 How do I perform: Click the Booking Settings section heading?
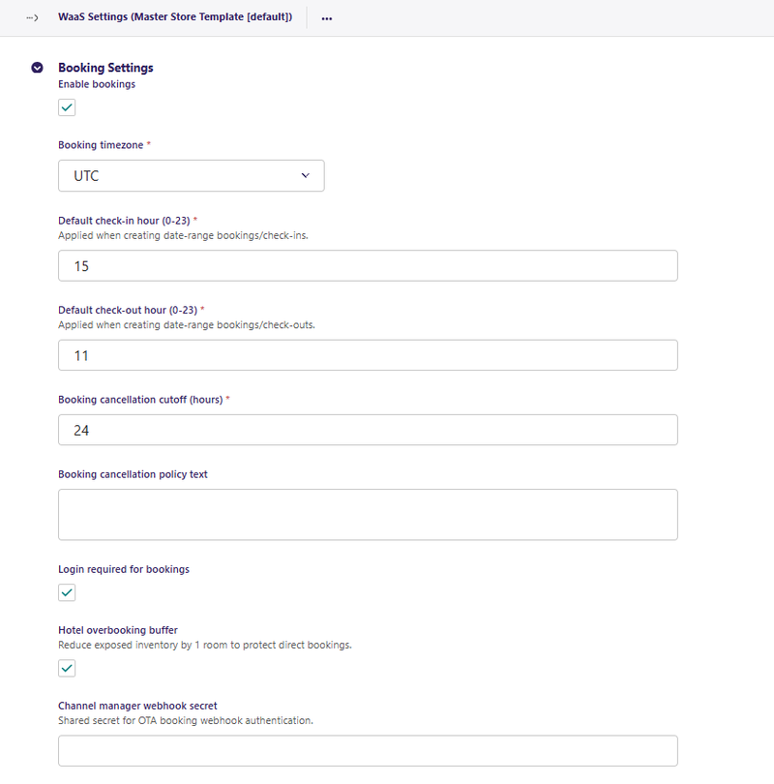click(105, 68)
